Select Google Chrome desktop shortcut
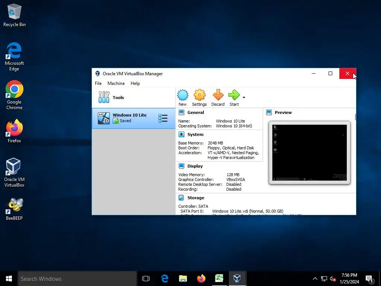This screenshot has width=381, height=286. point(15,95)
